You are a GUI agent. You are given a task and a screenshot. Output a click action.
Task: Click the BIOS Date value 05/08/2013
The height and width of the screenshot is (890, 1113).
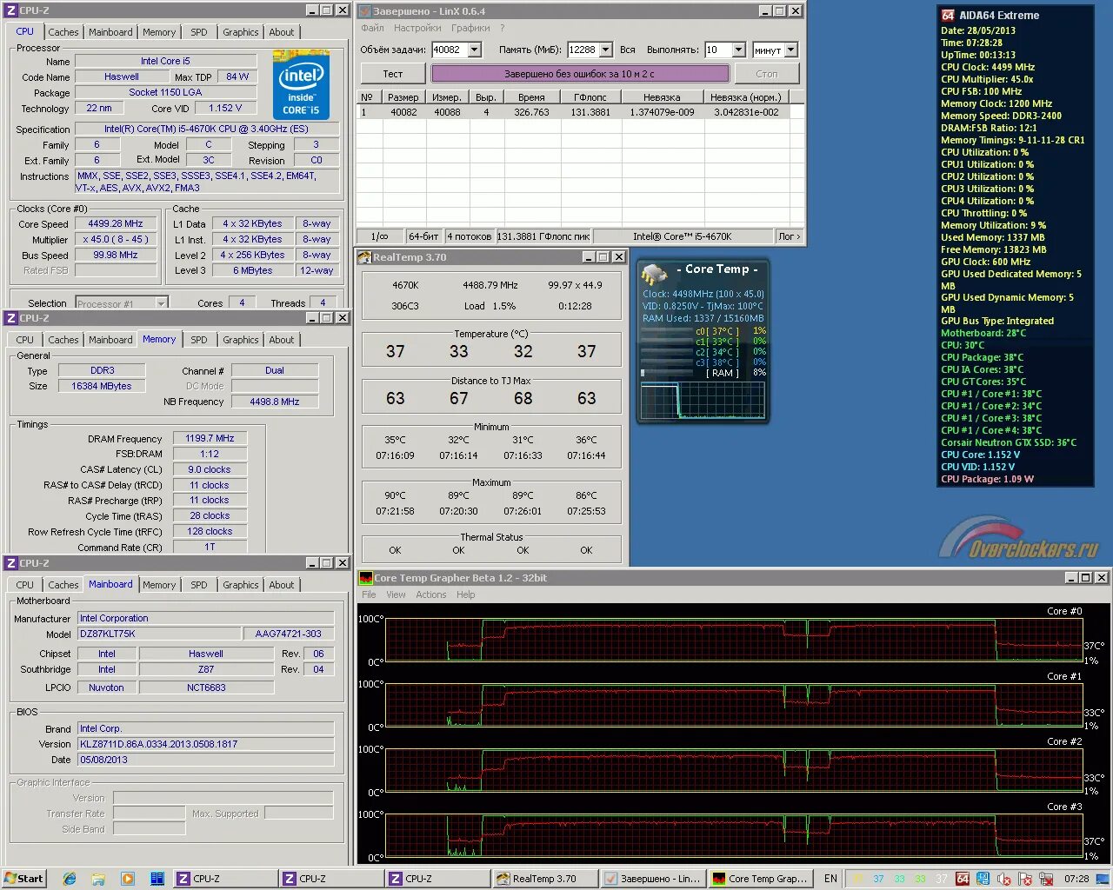pyautogui.click(x=206, y=760)
